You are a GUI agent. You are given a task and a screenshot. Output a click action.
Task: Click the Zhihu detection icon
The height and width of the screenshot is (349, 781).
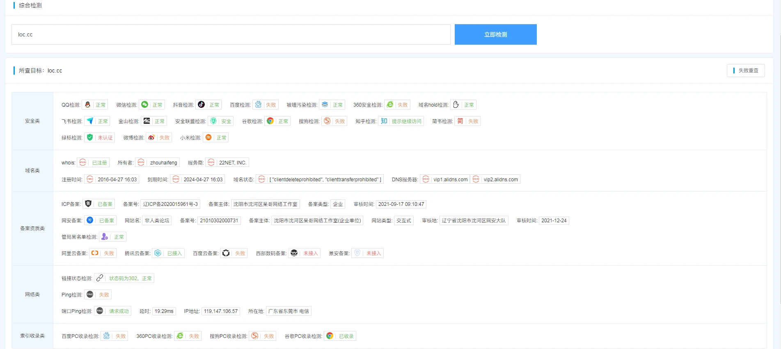(x=384, y=121)
